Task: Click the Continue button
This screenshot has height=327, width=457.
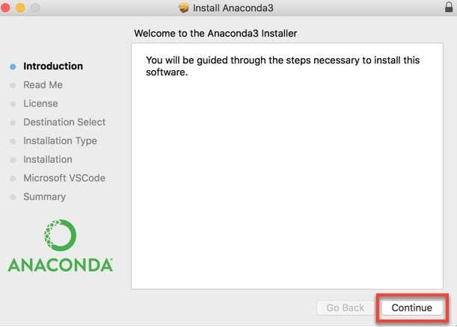Action: click(411, 308)
